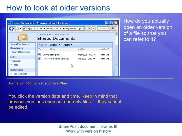Open the Documents sidebar heading
182x136 pixels.
16,48
